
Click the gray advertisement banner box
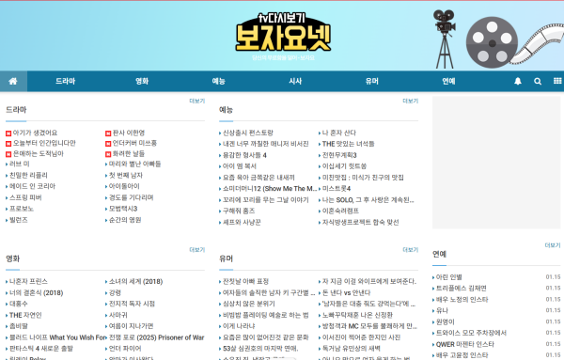click(x=496, y=163)
